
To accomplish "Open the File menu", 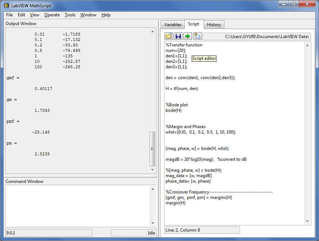I will (x=9, y=15).
